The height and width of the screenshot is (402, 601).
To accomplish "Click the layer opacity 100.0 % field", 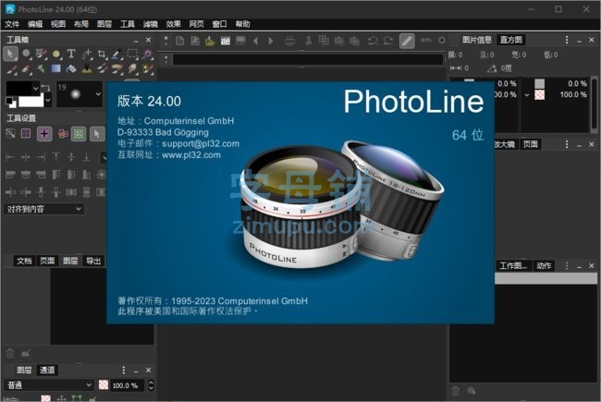I will [127, 385].
